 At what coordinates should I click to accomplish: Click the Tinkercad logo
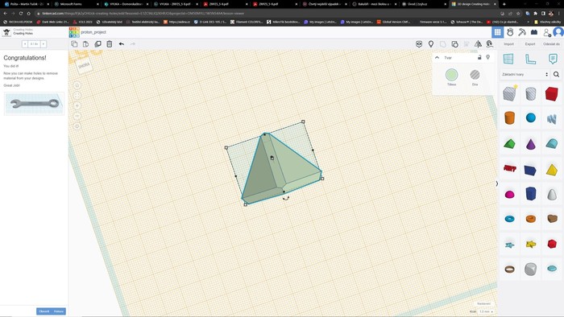(74, 32)
